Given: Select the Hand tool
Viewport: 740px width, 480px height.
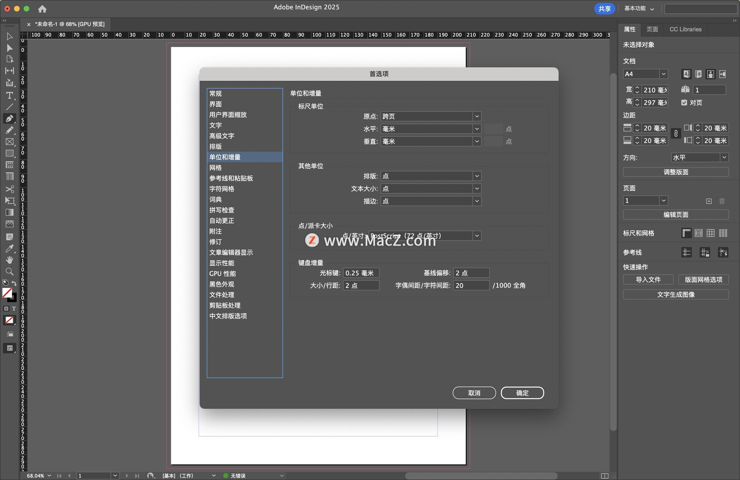Looking at the screenshot, I should pos(10,260).
